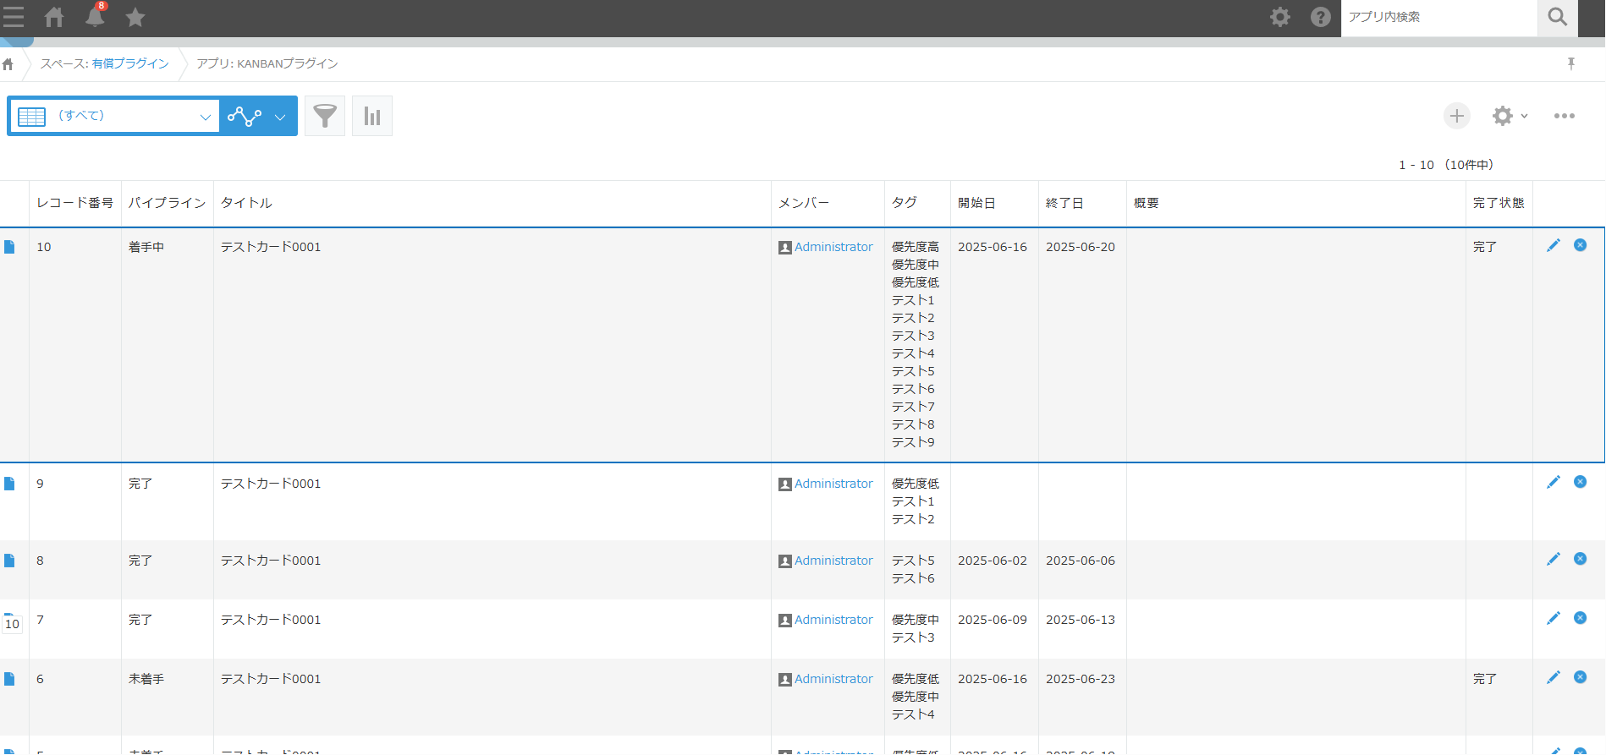Viewport: 1606px width, 755px height.
Task: Sort by パイプライン column header
Action: point(168,203)
